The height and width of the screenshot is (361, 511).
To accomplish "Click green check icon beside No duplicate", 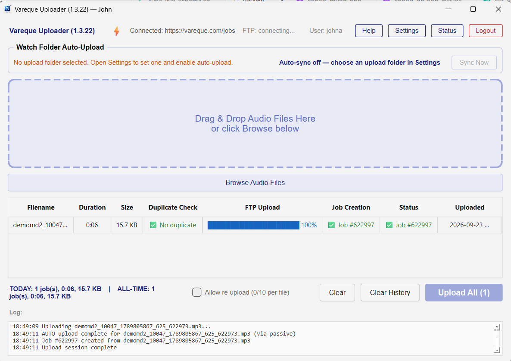I will [x=153, y=225].
